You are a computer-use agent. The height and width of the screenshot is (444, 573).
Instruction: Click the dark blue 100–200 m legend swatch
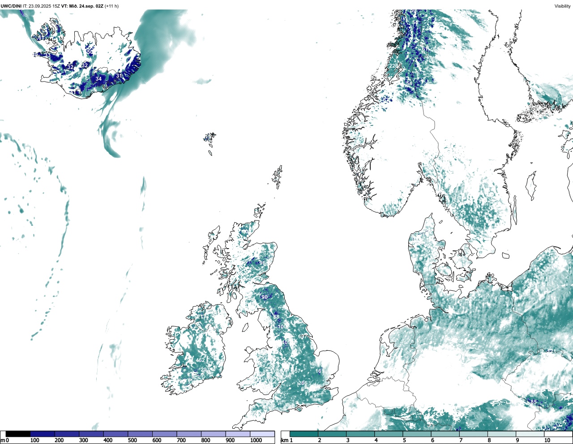point(43,434)
